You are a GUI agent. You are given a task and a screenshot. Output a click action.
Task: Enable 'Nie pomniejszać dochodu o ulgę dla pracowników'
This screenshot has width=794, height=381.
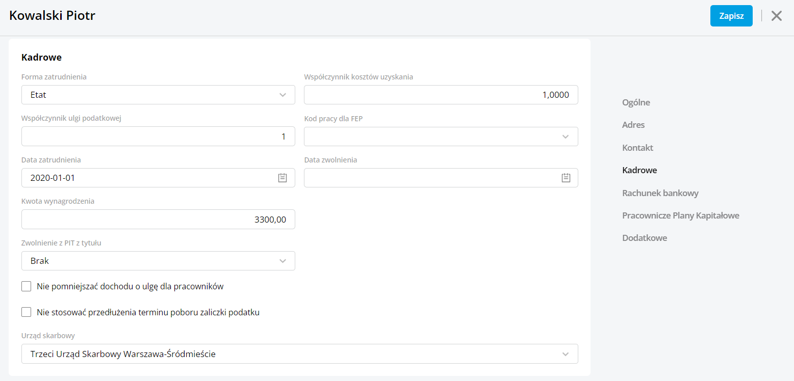[x=27, y=286]
